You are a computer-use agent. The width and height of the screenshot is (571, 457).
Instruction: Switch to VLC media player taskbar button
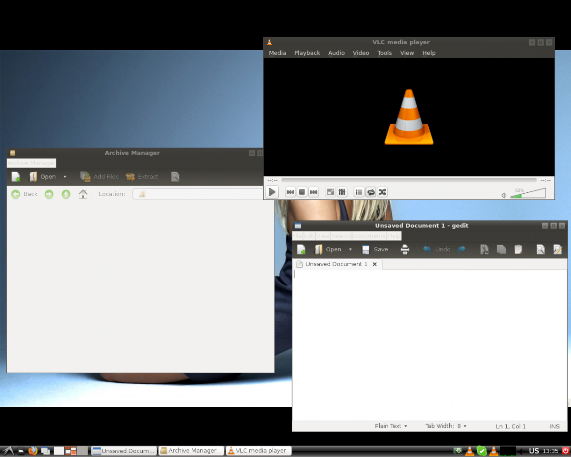click(x=258, y=450)
